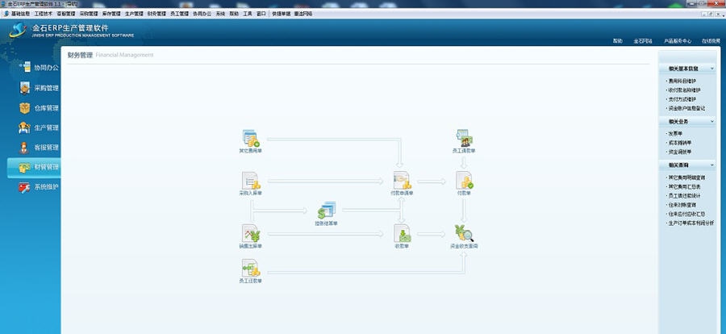This screenshot has height=334, width=726.
Task: Click the 帮助 link in the header
Action: point(617,41)
